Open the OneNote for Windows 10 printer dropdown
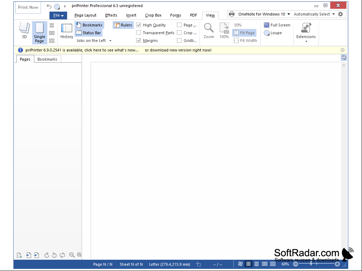362x271 pixels. pos(264,14)
